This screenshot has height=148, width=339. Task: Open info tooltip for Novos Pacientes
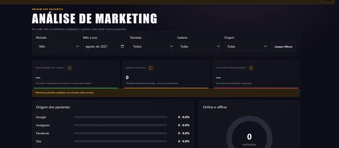[150, 68]
